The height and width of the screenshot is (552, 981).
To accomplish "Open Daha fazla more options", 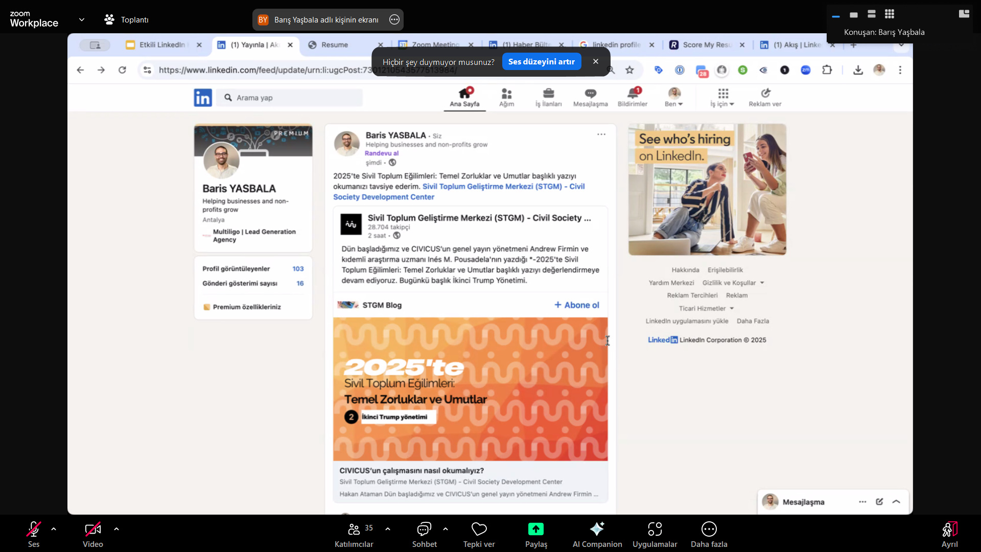I will pyautogui.click(x=709, y=534).
